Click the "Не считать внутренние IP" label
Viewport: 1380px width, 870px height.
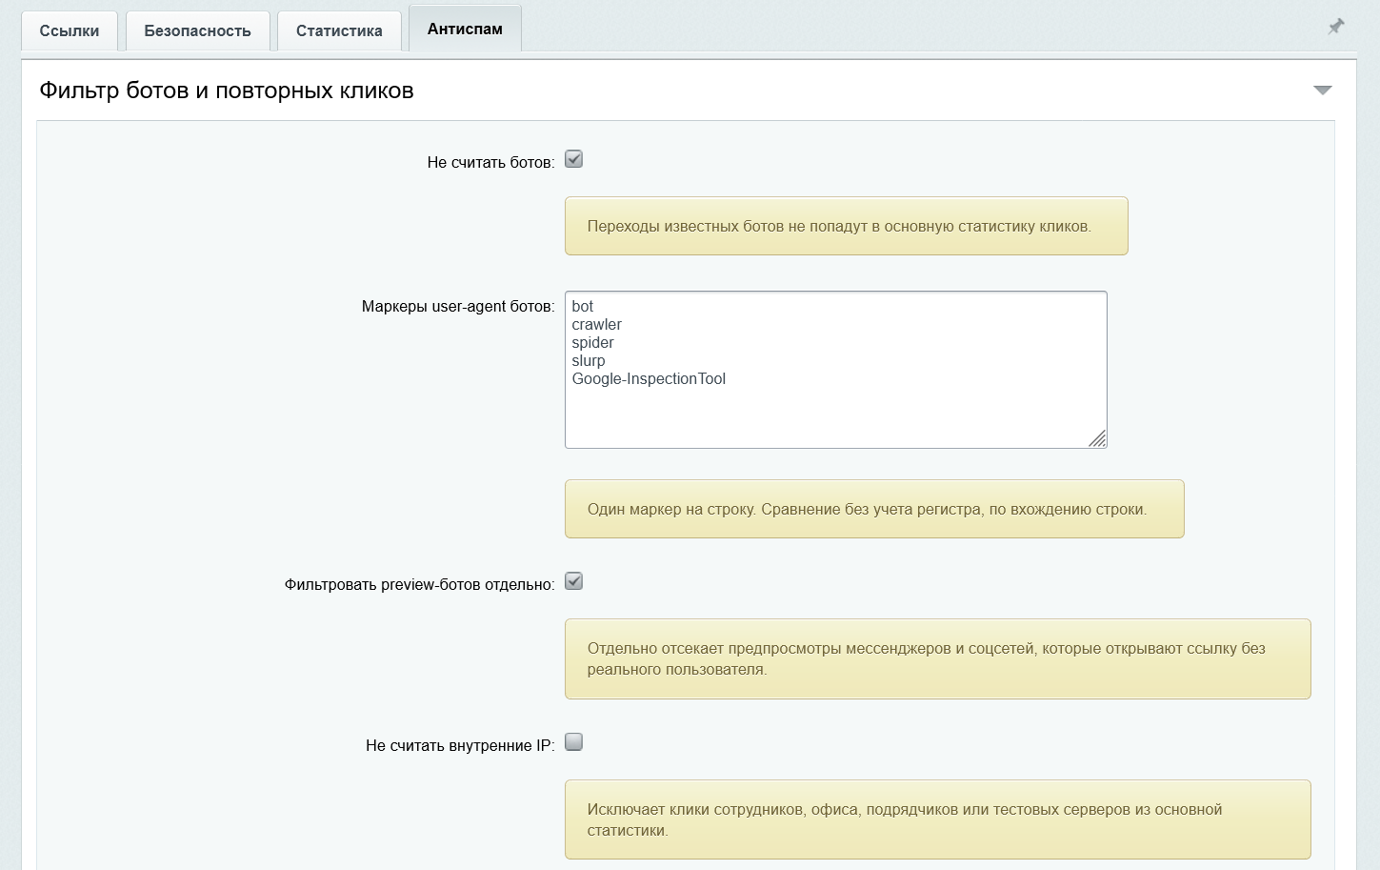coord(460,745)
